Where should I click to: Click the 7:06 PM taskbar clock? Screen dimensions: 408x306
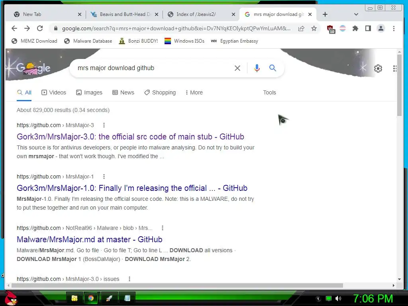[373, 298]
